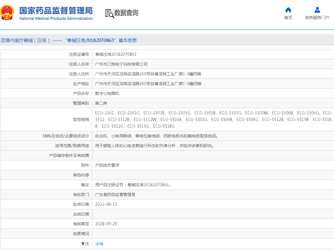Screen dimensions: 334x250
Task: Select the 产品技术要求 attachment text
Action: [x=107, y=165]
